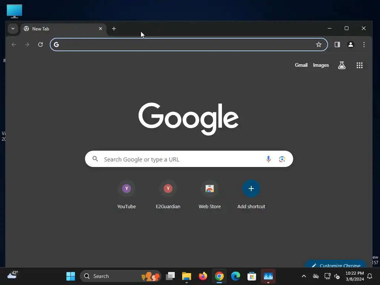Viewport: 380px width, 285px height.
Task: Go forward with the forward arrow
Action: click(x=27, y=45)
